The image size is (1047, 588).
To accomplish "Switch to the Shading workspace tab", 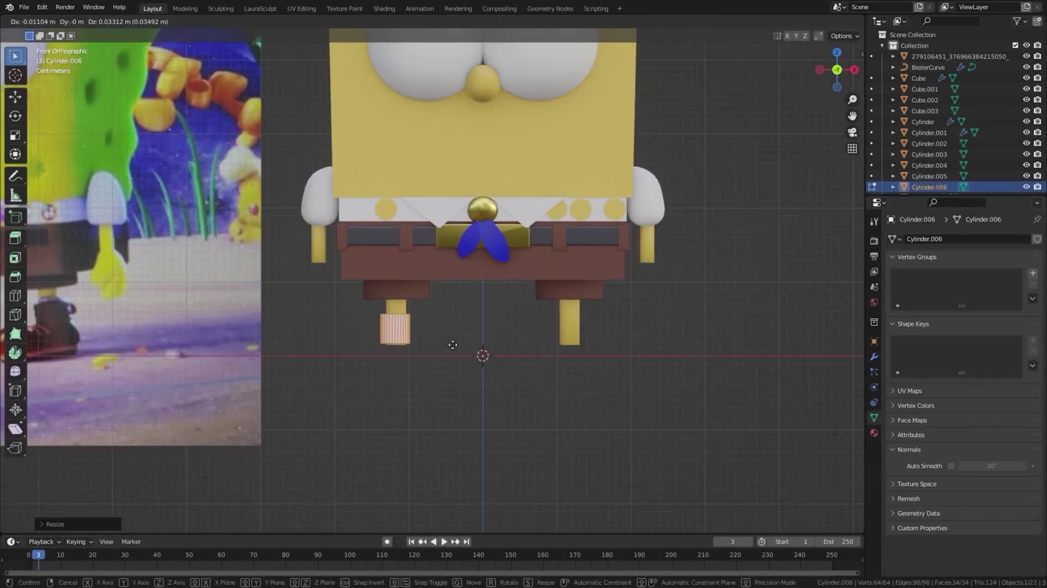I will coord(384,8).
